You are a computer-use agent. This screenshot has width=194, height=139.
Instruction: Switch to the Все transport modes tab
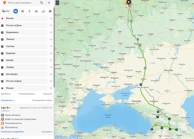coord(6,11)
